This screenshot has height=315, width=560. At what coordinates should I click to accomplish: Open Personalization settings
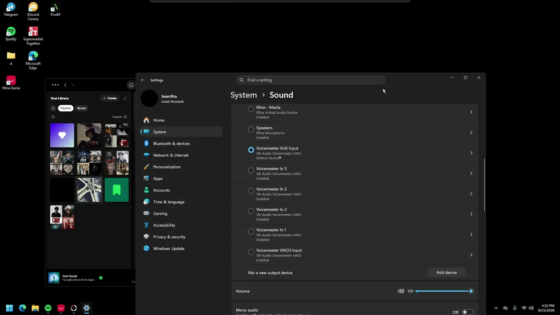(182, 167)
